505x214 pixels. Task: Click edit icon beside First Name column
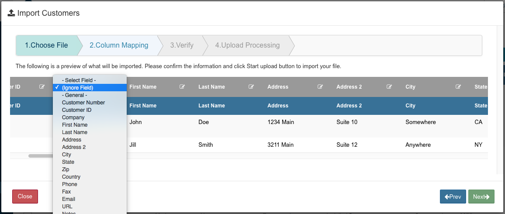click(182, 87)
